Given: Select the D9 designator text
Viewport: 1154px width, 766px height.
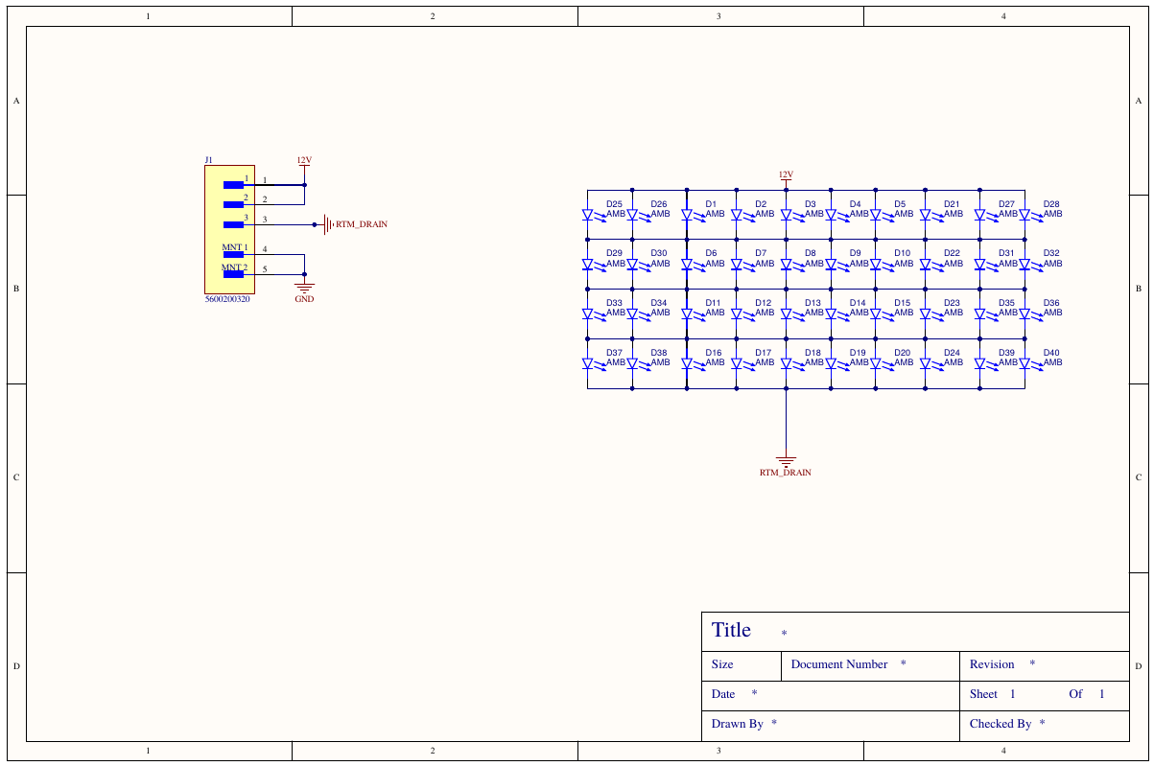Looking at the screenshot, I should [856, 253].
